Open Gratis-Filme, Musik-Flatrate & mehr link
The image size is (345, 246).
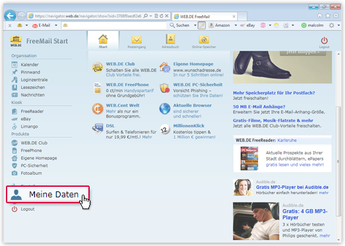point(273,120)
